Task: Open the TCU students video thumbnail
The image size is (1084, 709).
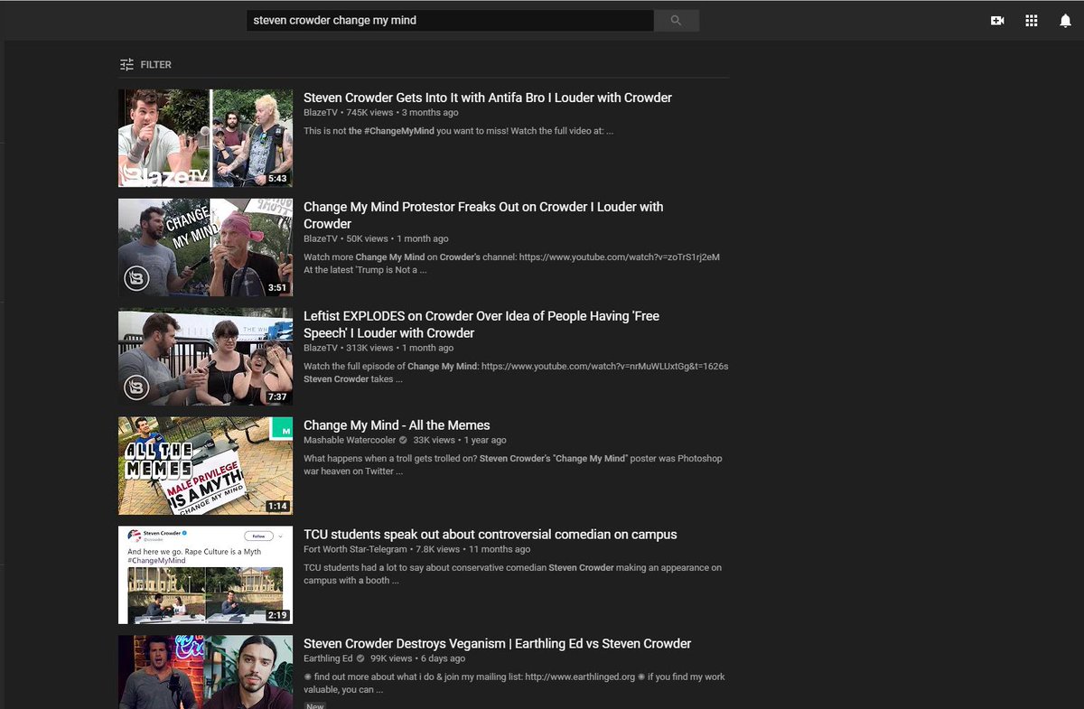Action: (205, 575)
